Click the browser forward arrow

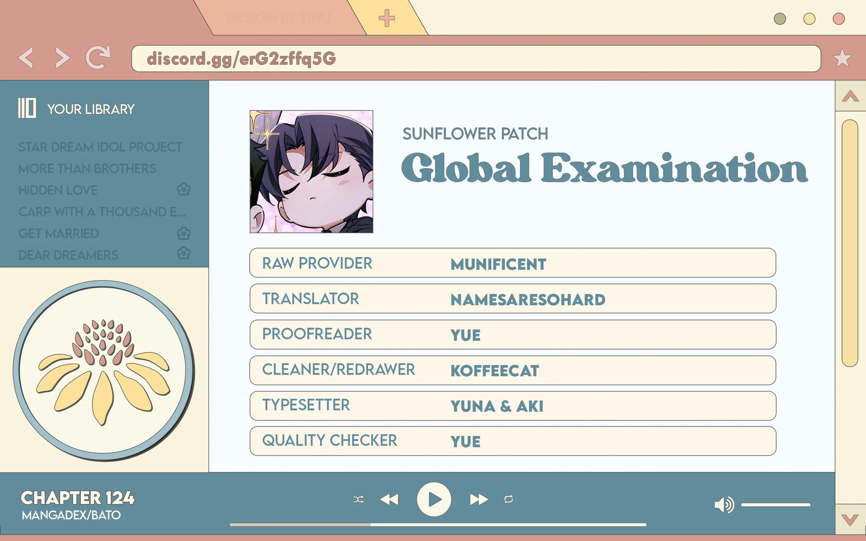[62, 58]
